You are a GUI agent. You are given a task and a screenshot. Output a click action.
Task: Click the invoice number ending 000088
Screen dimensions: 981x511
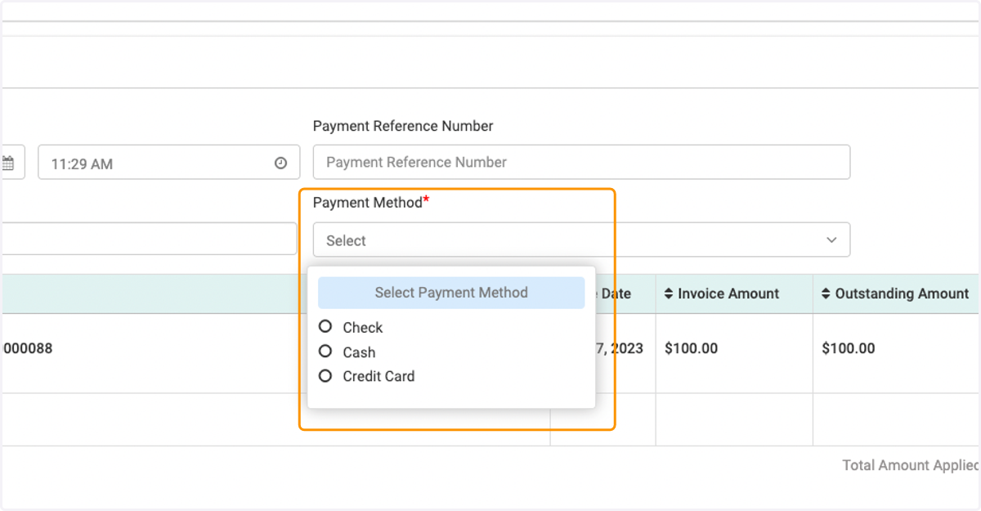tap(27, 348)
